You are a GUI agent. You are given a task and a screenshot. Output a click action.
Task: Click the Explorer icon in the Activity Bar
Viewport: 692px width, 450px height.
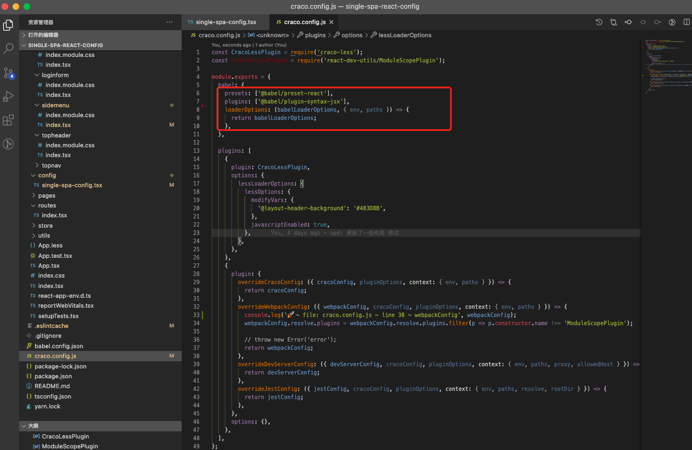pyautogui.click(x=8, y=25)
